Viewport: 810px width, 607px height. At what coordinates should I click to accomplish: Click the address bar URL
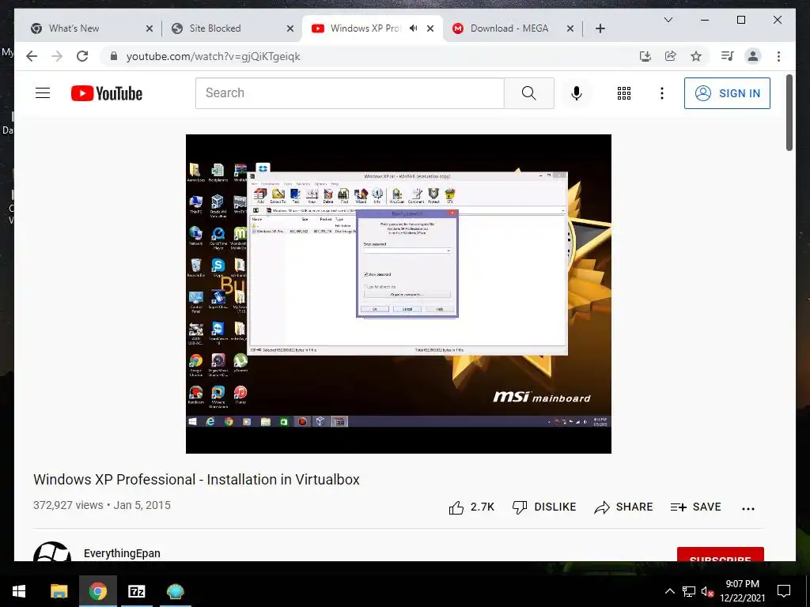(214, 56)
